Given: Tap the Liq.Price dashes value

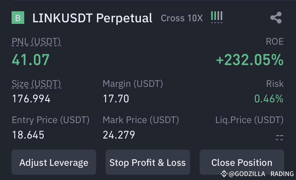Looking at the screenshot, I should [x=279, y=137].
